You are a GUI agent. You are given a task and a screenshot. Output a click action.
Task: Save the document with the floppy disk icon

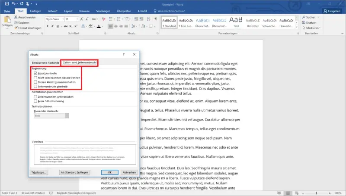pyautogui.click(x=7, y=4)
